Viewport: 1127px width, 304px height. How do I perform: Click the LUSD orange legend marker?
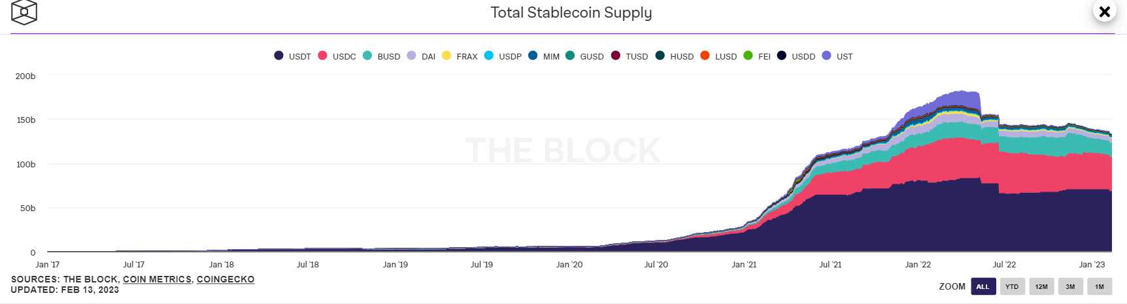(x=705, y=56)
